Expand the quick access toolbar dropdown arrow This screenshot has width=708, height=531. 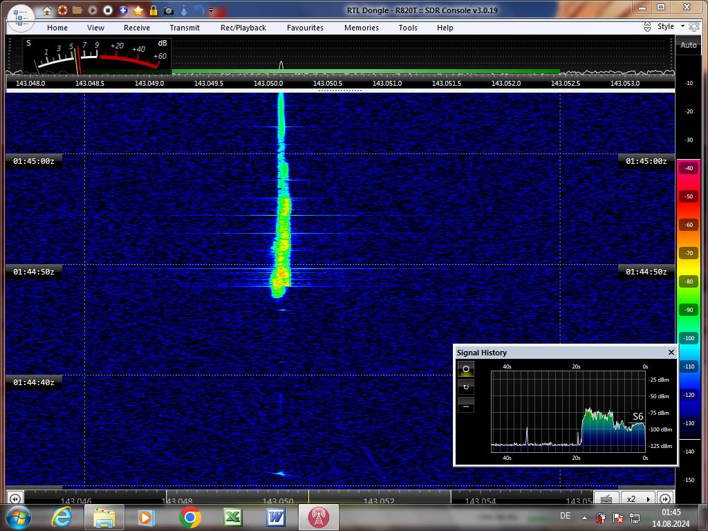tap(211, 10)
